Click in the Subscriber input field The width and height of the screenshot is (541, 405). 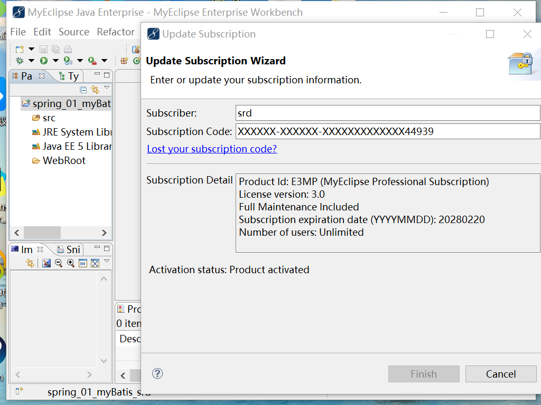click(388, 113)
